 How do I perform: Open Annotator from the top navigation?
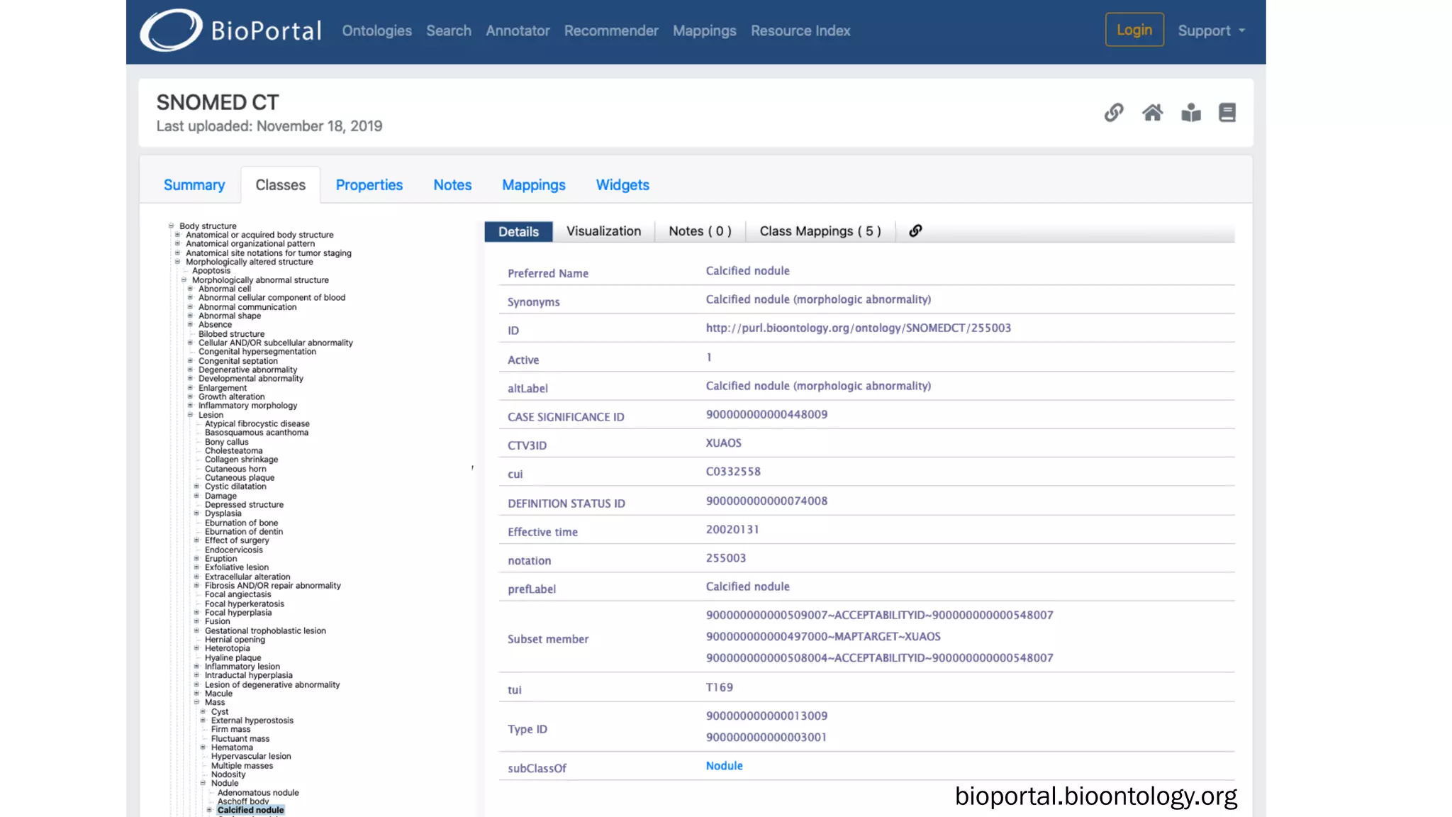coord(518,30)
